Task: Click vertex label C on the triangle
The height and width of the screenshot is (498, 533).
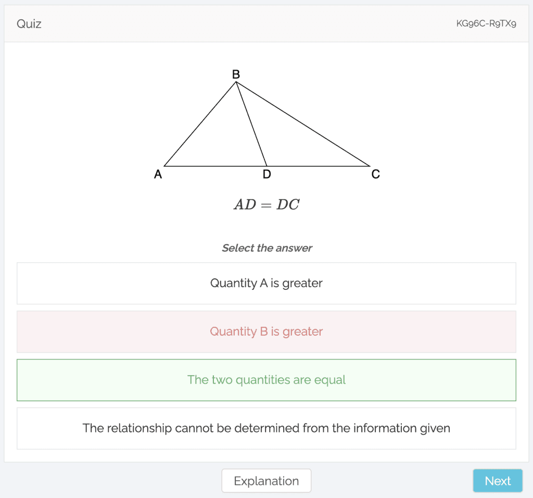Action: [x=375, y=174]
